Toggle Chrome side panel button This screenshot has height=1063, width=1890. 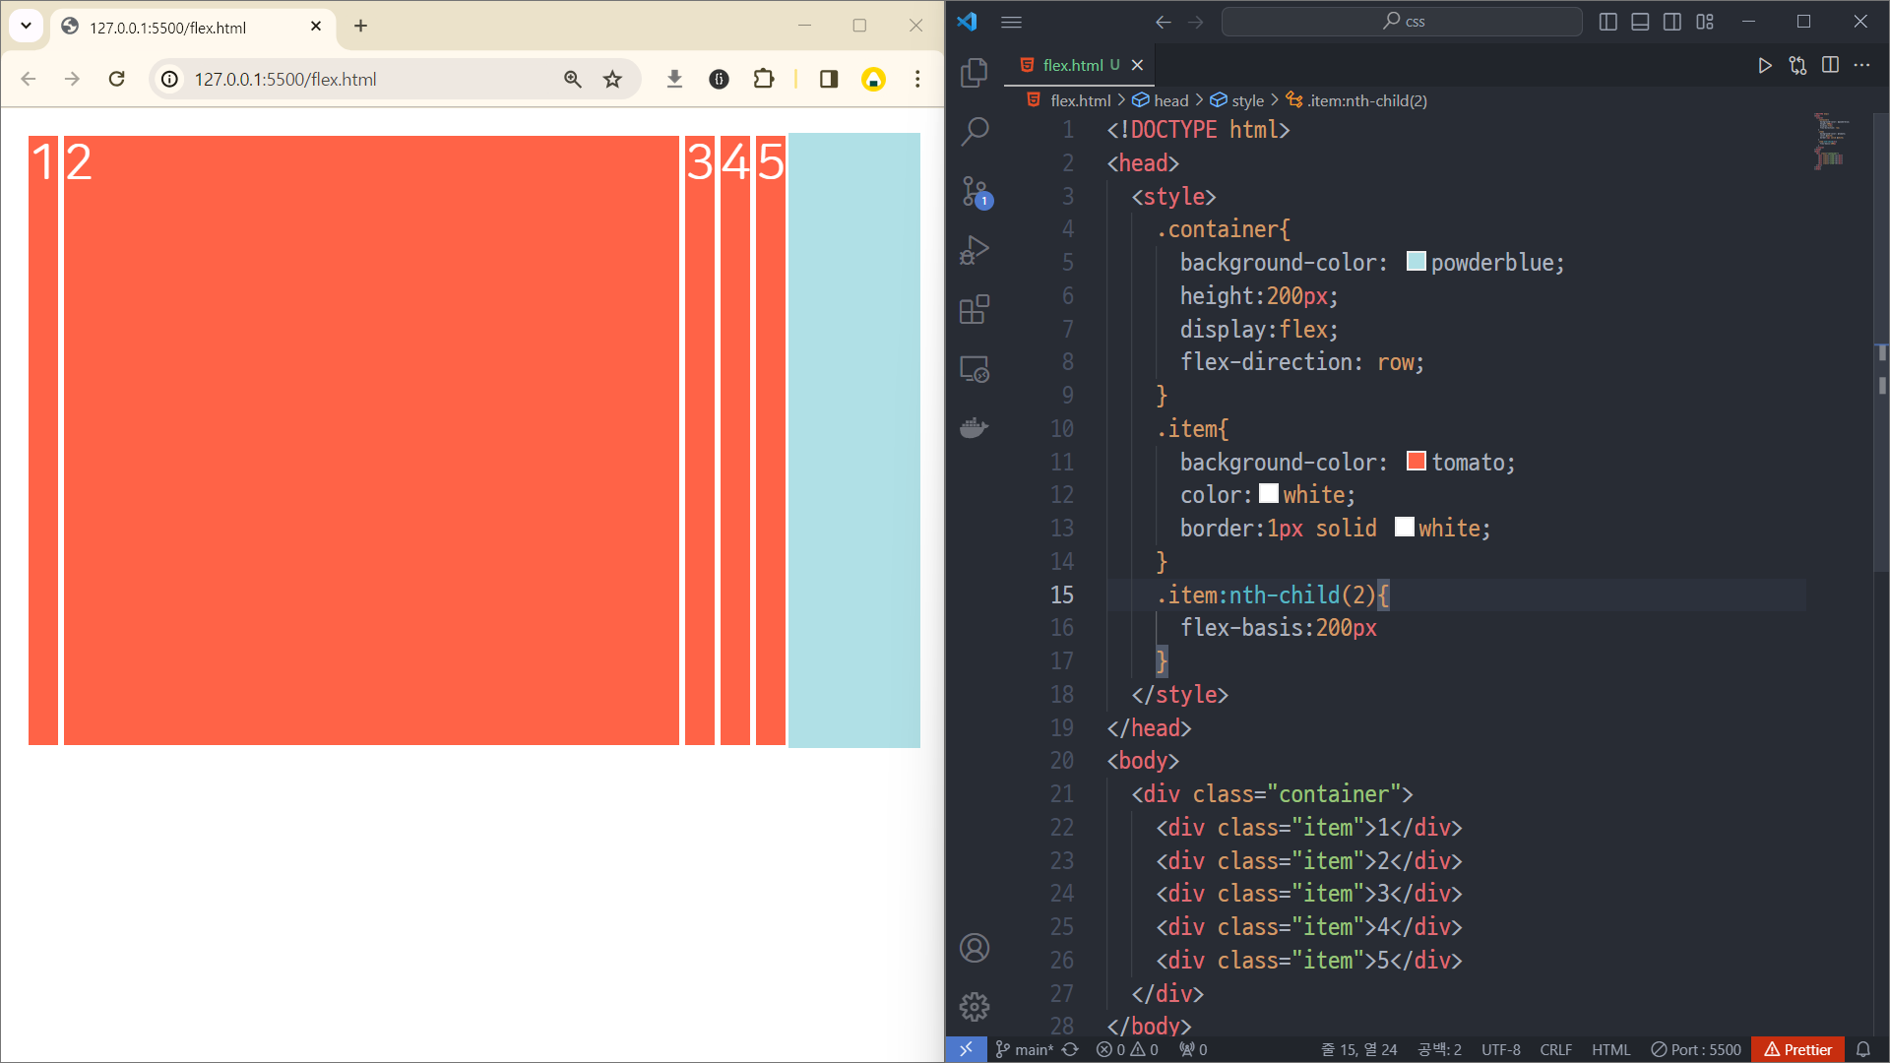coord(828,79)
